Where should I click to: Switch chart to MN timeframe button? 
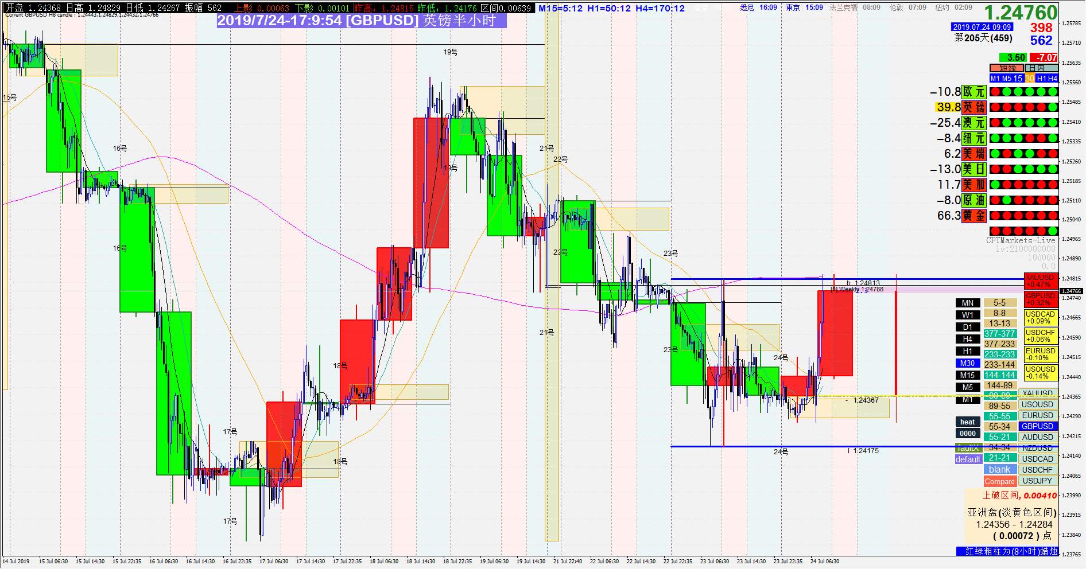[968, 303]
